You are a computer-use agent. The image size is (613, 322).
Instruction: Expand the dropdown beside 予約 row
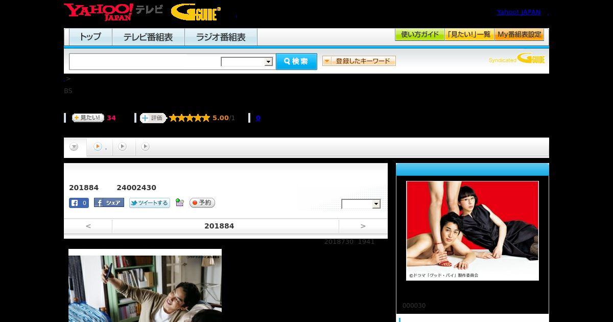pos(361,204)
